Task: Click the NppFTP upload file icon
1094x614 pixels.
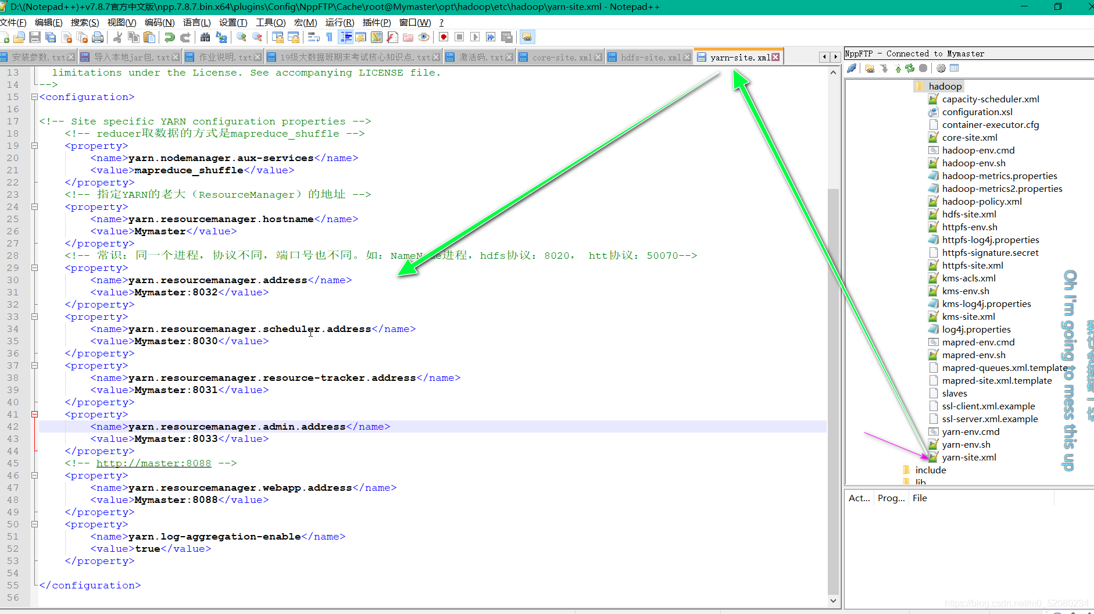Action: tap(898, 68)
